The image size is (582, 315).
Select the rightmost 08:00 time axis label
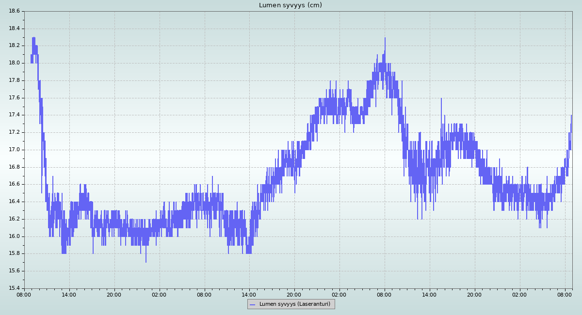pos(565,294)
